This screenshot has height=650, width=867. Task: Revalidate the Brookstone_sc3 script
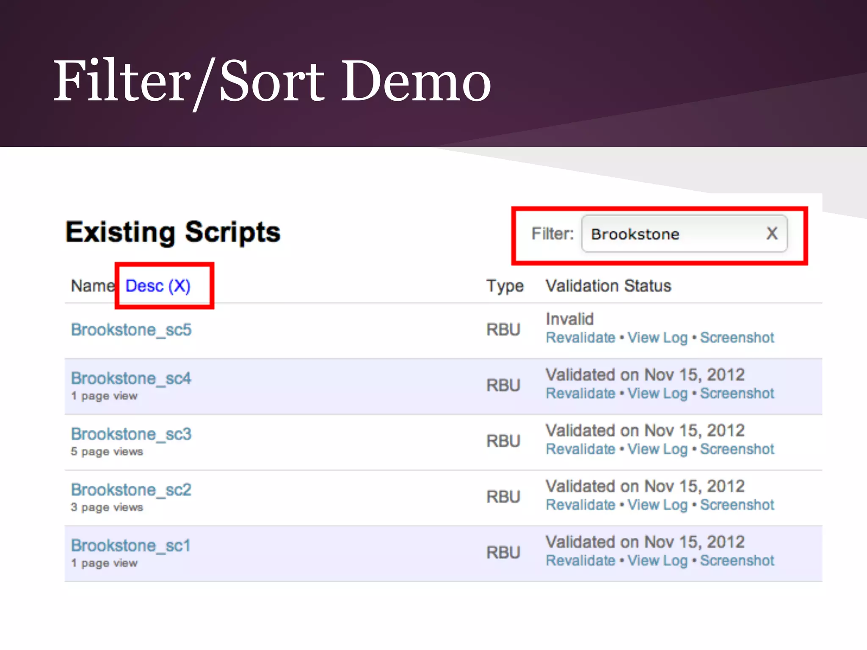[x=580, y=449]
